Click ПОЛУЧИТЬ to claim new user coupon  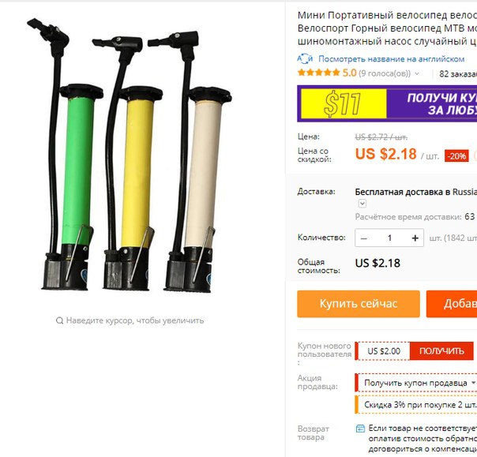coord(441,351)
